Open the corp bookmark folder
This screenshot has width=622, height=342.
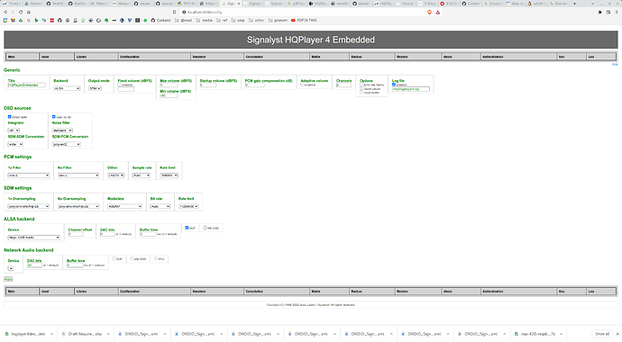click(238, 20)
